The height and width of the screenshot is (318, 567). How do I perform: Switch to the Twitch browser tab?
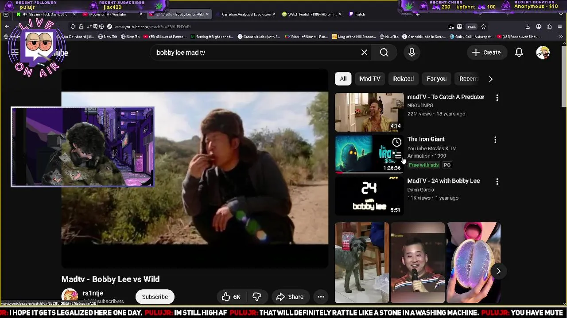point(360,14)
